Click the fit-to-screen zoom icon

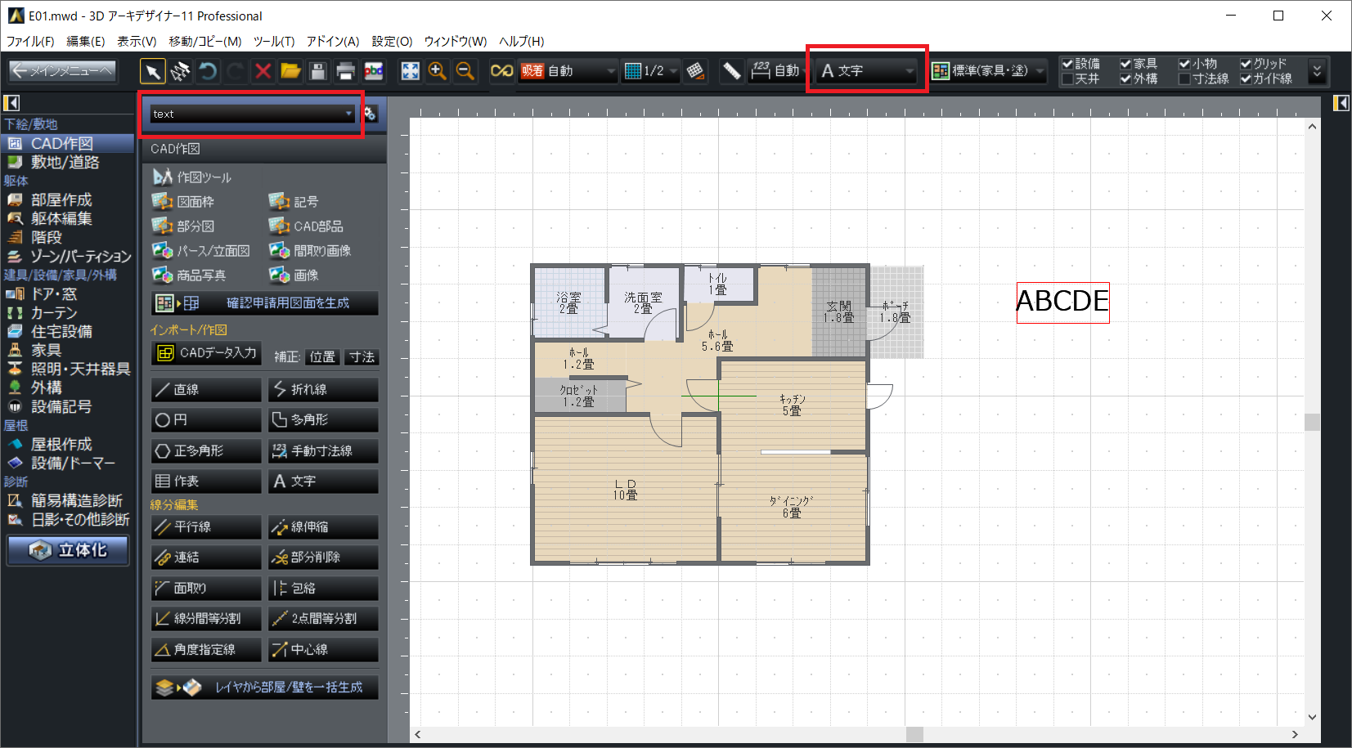pyautogui.click(x=410, y=72)
